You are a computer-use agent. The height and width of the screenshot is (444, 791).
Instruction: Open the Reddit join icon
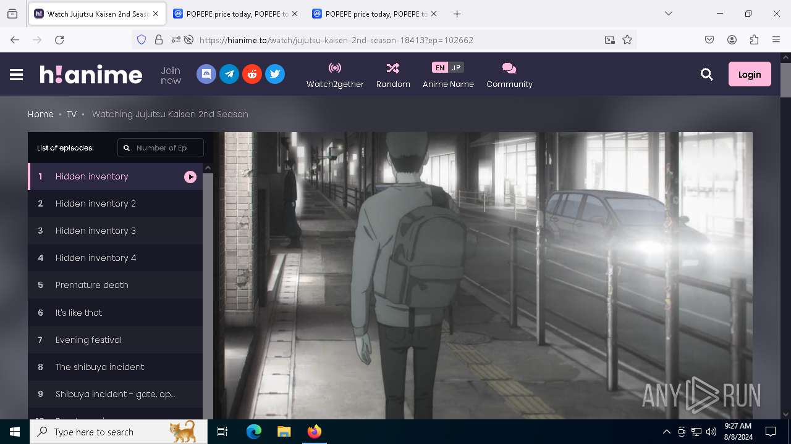tap(252, 74)
